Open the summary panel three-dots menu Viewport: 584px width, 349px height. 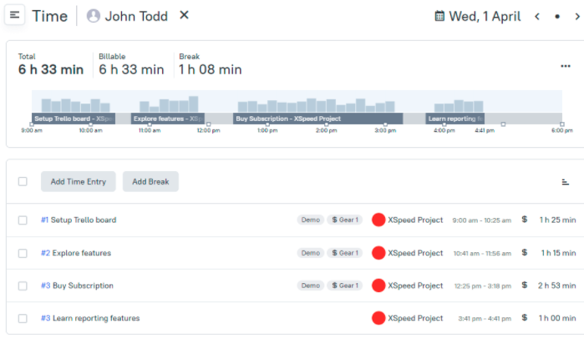tap(566, 66)
